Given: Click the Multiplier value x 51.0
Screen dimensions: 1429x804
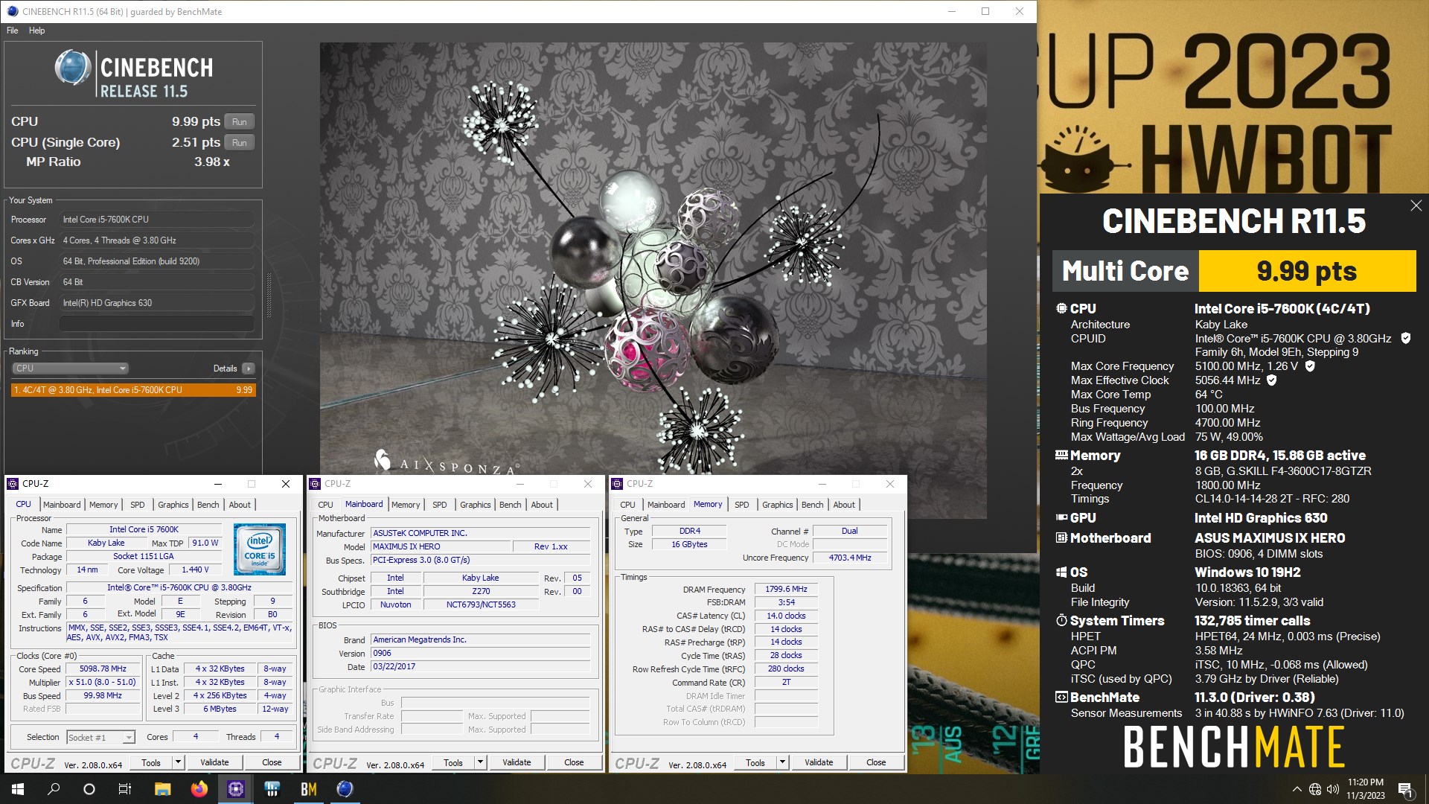Looking at the screenshot, I should [x=103, y=682].
